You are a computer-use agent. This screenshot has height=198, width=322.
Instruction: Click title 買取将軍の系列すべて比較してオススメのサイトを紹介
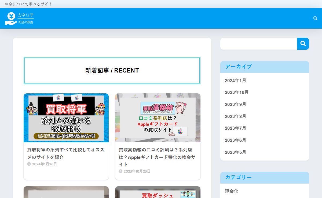pos(66,153)
